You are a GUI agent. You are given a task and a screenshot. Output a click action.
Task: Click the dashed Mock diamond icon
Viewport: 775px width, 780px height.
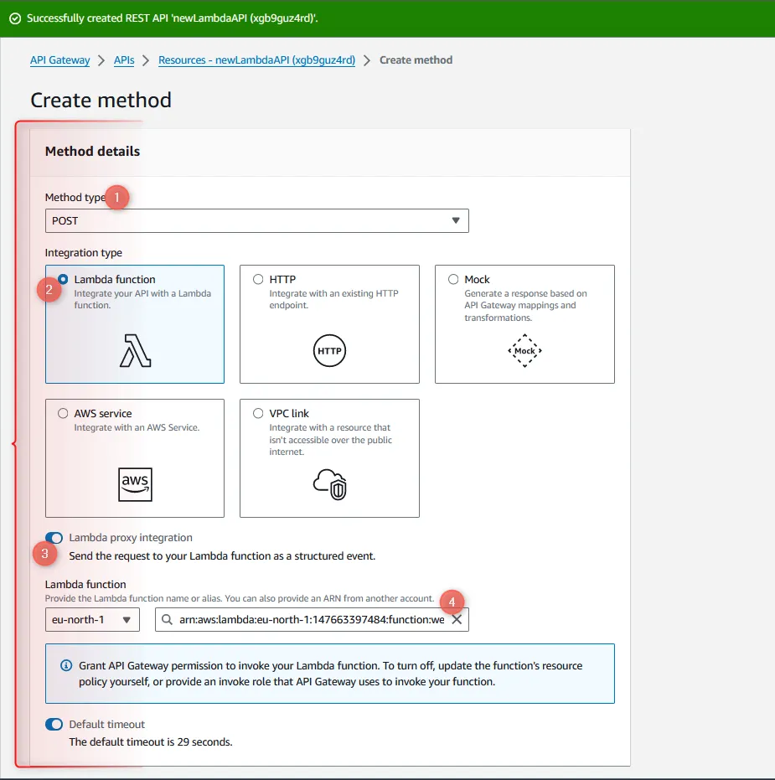[x=524, y=351]
